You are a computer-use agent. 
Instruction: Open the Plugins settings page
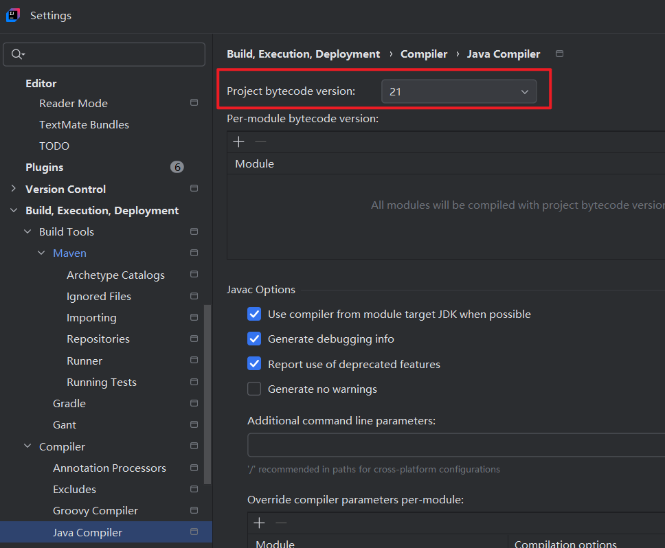(x=44, y=168)
